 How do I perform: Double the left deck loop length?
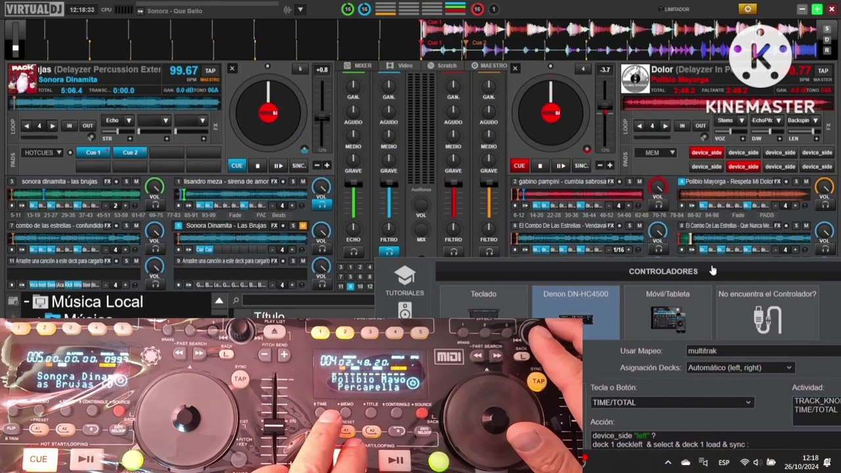[52, 125]
